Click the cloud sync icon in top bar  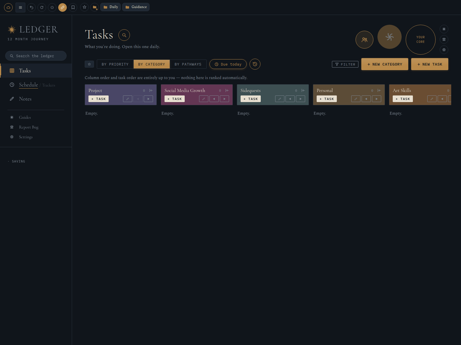(8, 7)
